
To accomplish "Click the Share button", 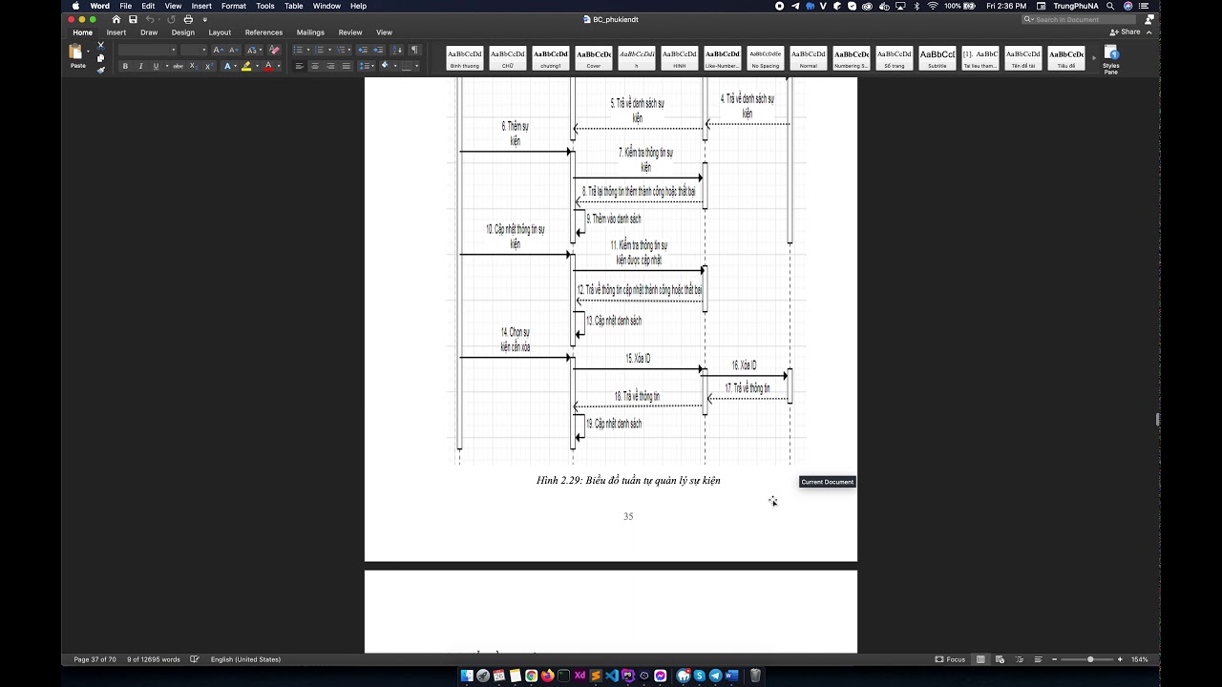I will [1126, 31].
